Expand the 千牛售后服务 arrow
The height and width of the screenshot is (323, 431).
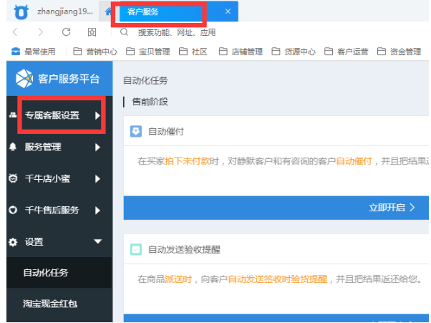click(x=97, y=211)
